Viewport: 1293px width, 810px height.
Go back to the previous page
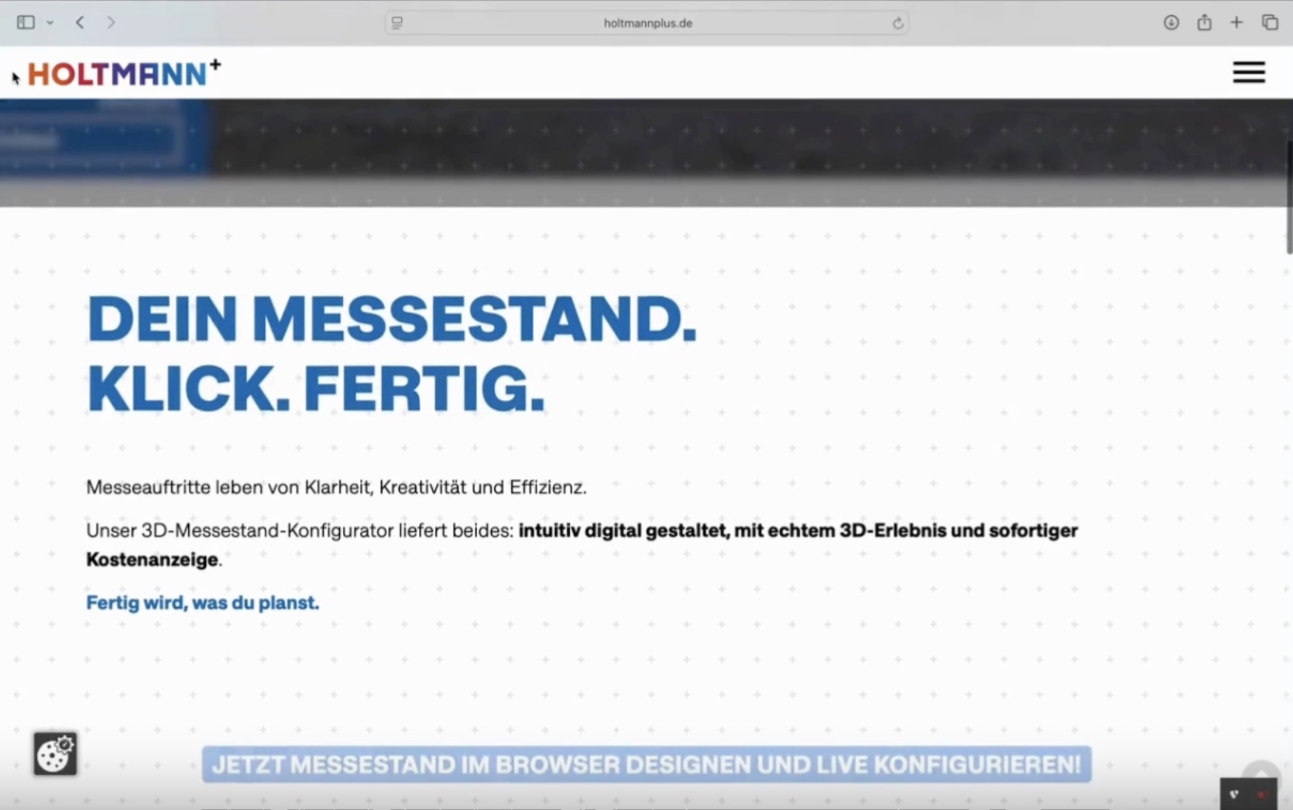click(x=80, y=23)
